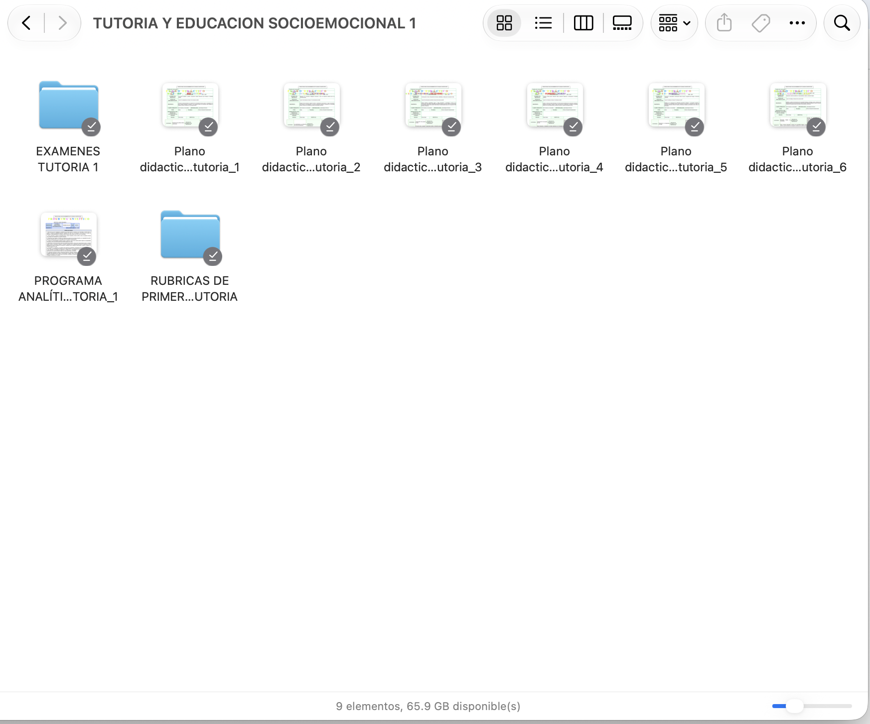The height and width of the screenshot is (724, 870).
Task: Click the Share icon
Action: point(724,23)
